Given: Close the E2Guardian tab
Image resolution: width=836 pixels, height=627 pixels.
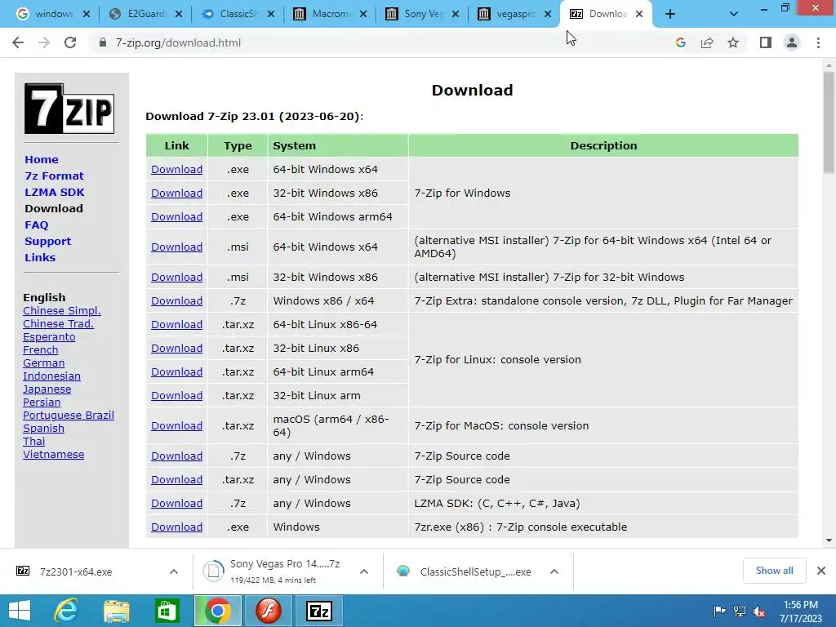Looking at the screenshot, I should pyautogui.click(x=179, y=15).
